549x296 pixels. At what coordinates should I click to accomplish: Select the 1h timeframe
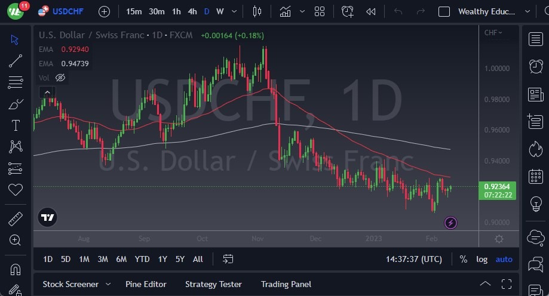[176, 11]
